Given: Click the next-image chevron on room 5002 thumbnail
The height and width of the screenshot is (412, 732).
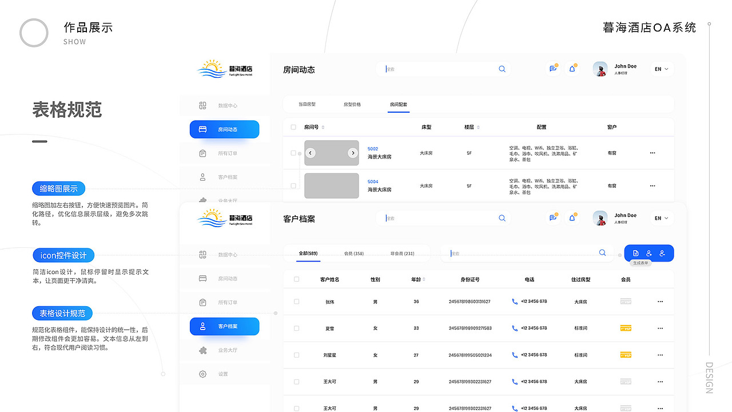Looking at the screenshot, I should tap(353, 153).
